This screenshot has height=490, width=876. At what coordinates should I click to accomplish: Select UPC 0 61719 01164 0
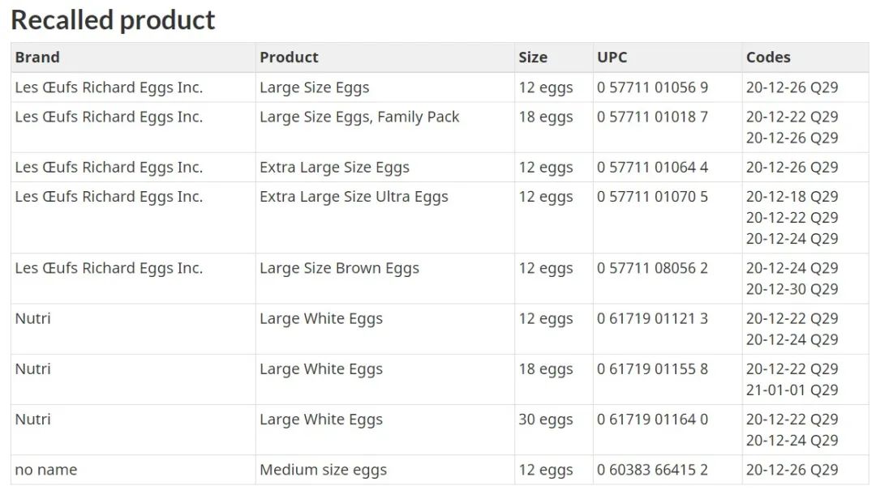point(652,420)
